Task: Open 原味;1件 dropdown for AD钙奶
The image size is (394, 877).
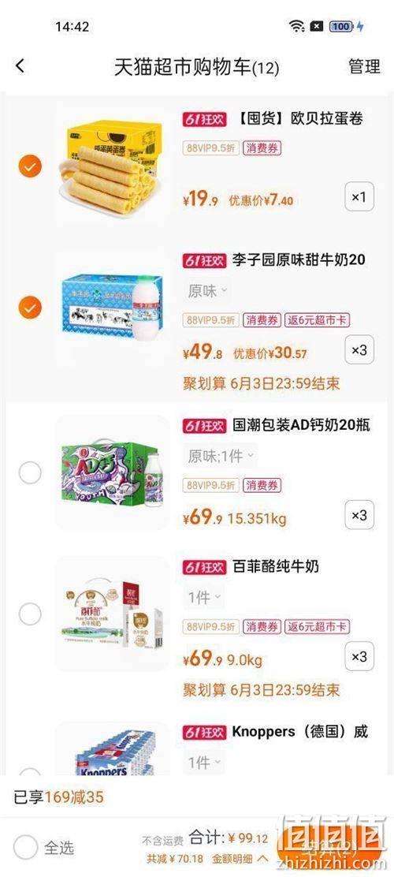Action: click(x=220, y=457)
